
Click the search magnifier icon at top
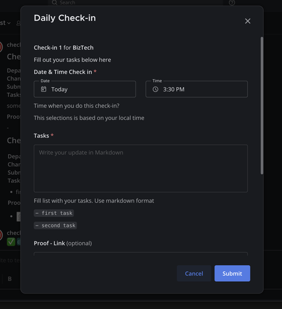[54, 2]
